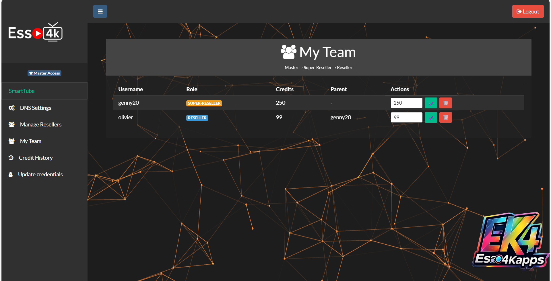Viewport: 551px width, 281px height.
Task: Click the SUPER-RESELLER role badge
Action: point(204,103)
